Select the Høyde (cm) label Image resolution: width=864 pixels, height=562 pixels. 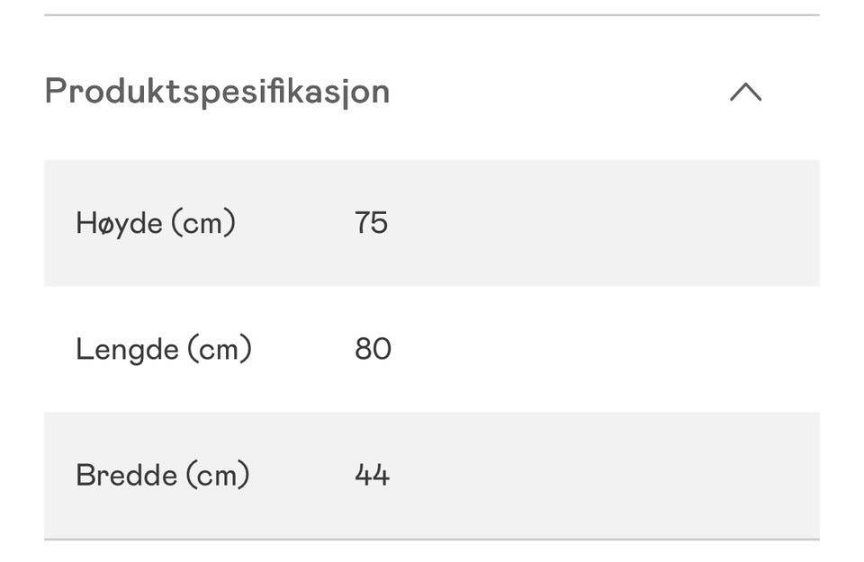pyautogui.click(x=156, y=223)
